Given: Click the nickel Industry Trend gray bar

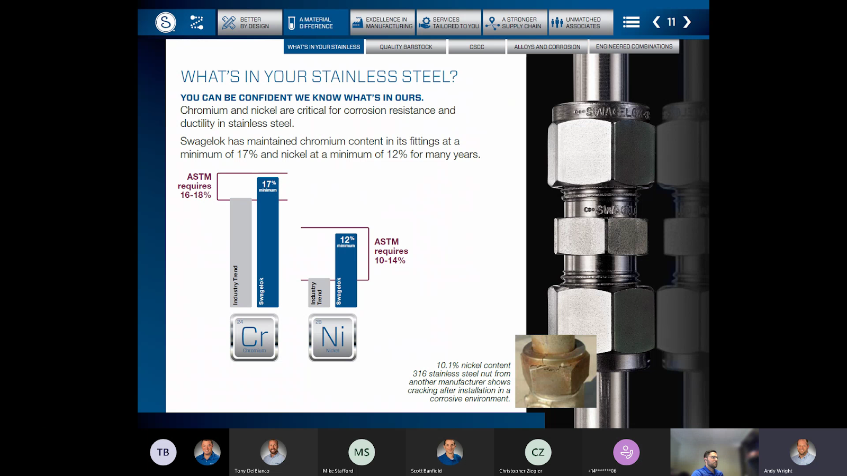Looking at the screenshot, I should click(319, 293).
